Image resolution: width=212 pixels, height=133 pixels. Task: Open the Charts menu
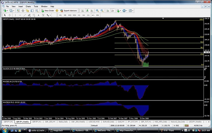point(28,6)
